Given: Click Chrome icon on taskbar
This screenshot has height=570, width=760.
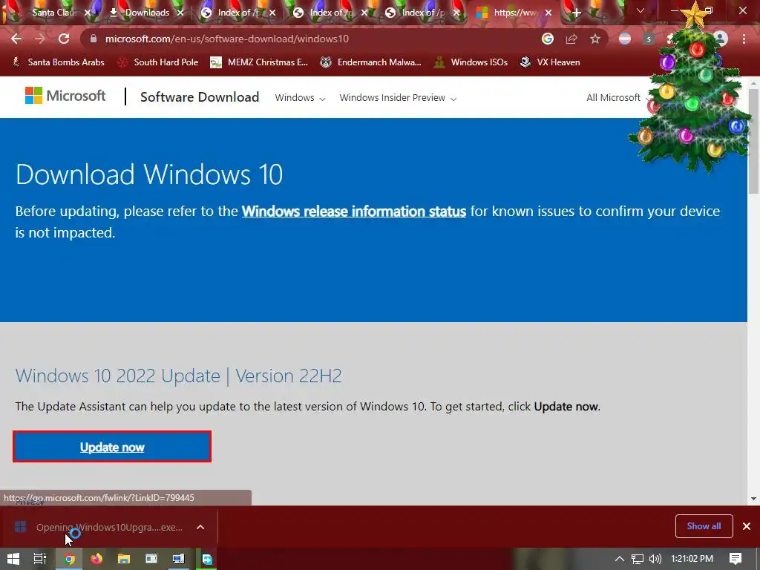Looking at the screenshot, I should pyautogui.click(x=69, y=559).
